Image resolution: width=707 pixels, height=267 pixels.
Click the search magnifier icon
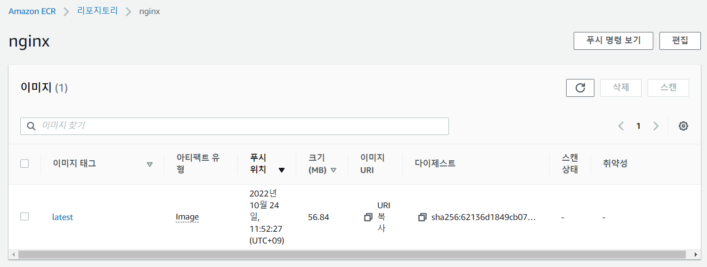click(x=32, y=126)
